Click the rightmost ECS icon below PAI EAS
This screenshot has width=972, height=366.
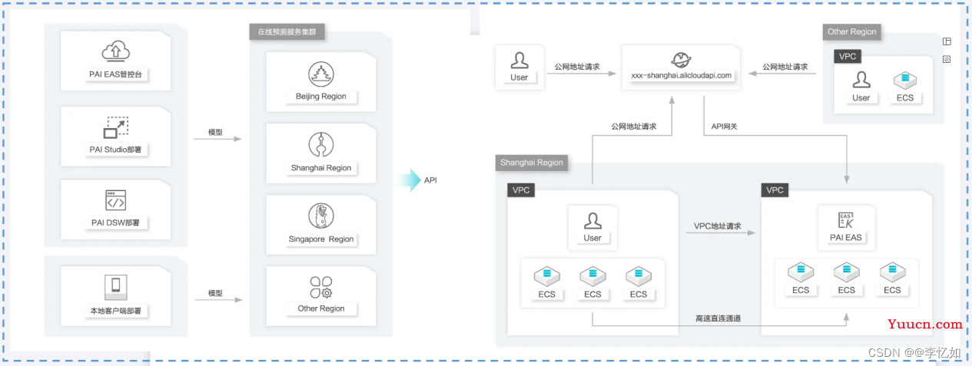[x=892, y=272]
